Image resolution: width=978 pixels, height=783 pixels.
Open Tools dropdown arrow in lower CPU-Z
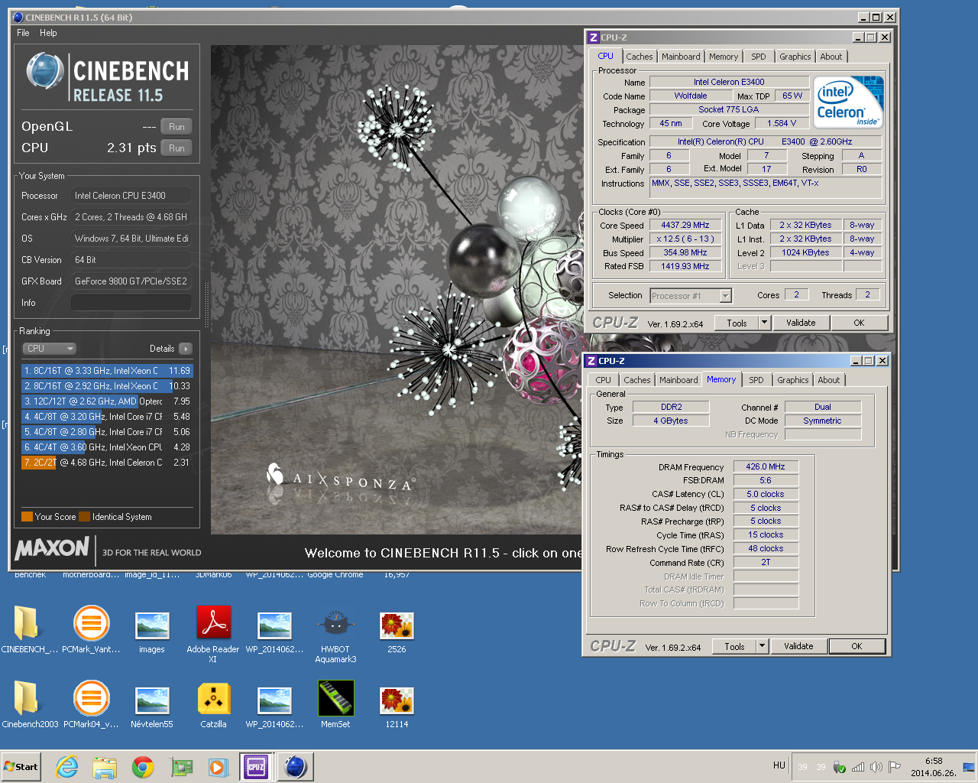(762, 647)
